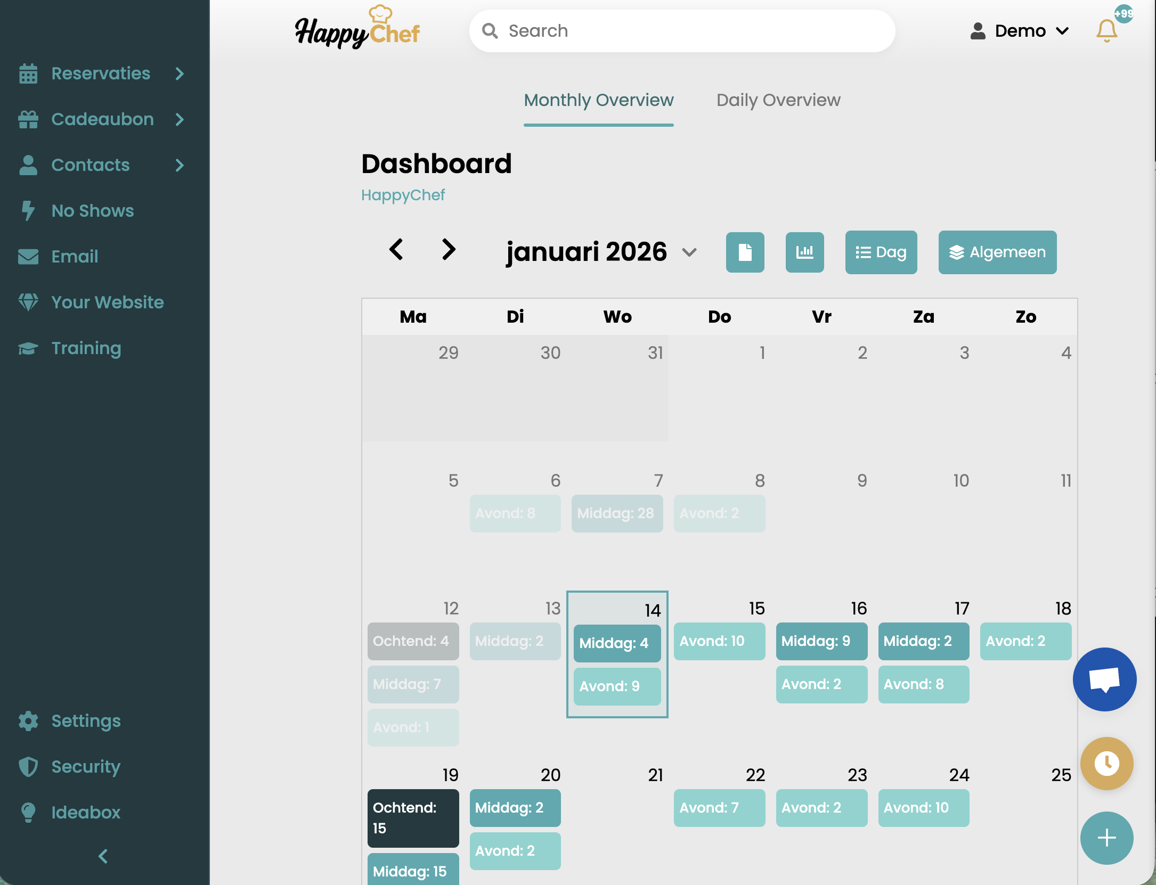Open the Reservaties calendar icon
The image size is (1156, 885).
pyautogui.click(x=28, y=73)
